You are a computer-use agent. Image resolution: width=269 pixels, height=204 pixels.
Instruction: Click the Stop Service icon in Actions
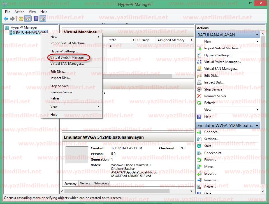coord(199,89)
